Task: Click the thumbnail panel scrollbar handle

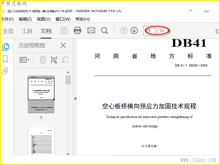Action: point(68,80)
